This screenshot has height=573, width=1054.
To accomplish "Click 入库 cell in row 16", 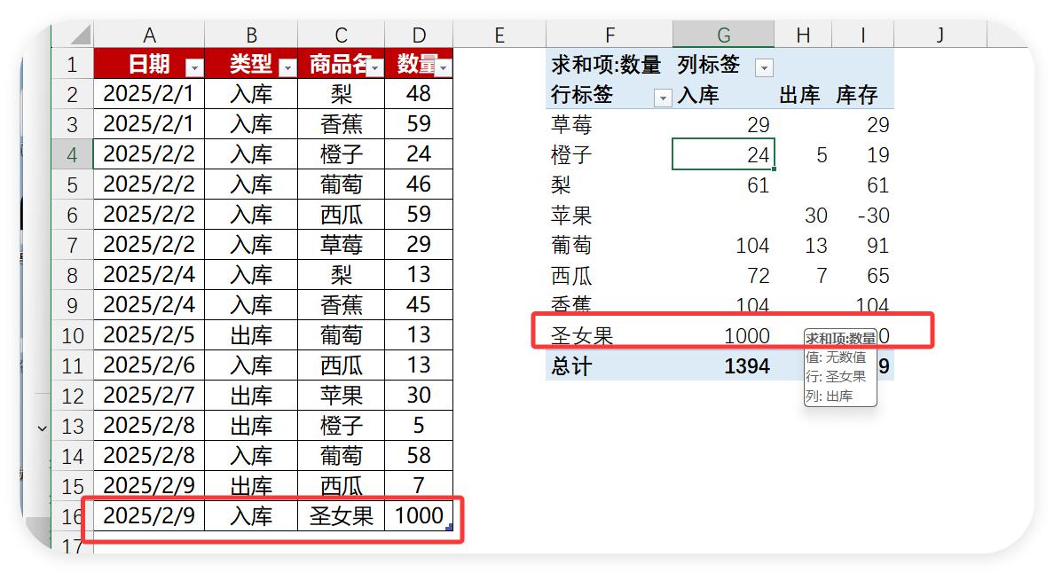I will [x=251, y=516].
